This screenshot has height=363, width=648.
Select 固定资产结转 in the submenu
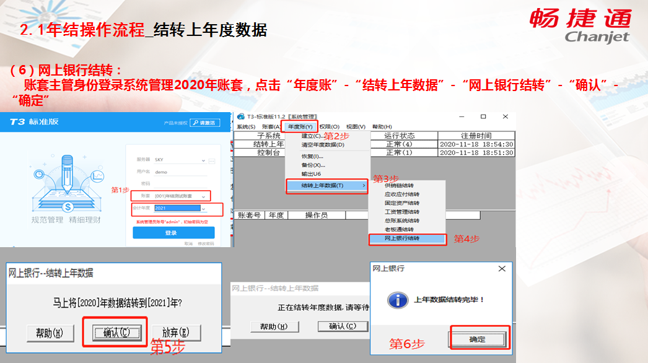[401, 203]
